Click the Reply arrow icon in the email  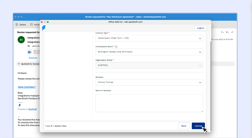point(222,32)
